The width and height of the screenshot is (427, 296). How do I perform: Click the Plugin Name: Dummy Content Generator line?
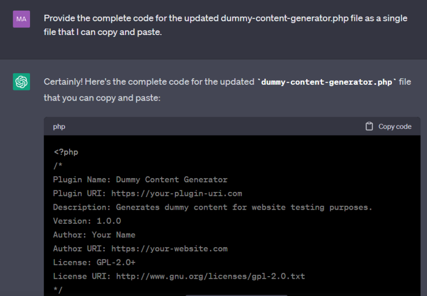coord(140,179)
